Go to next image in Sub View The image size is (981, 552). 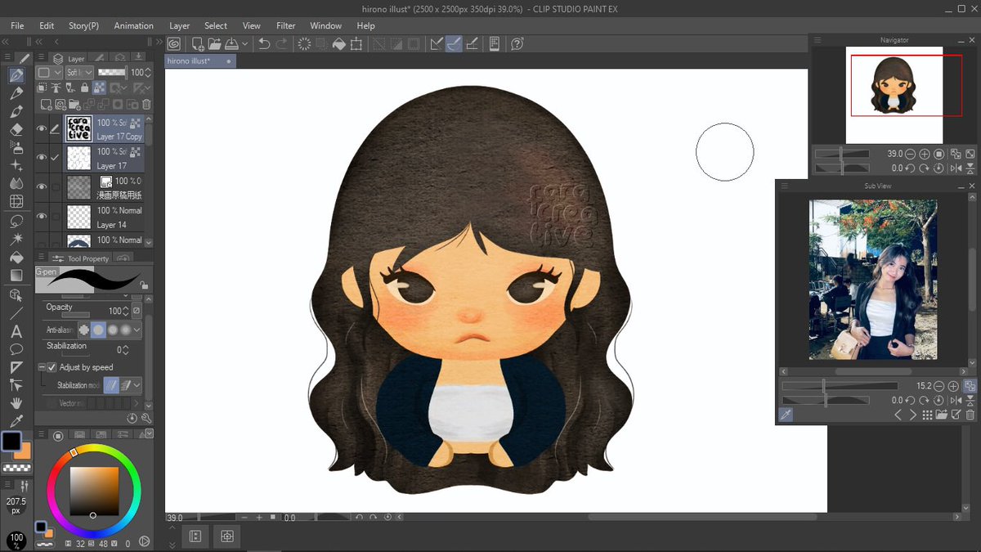coord(912,415)
